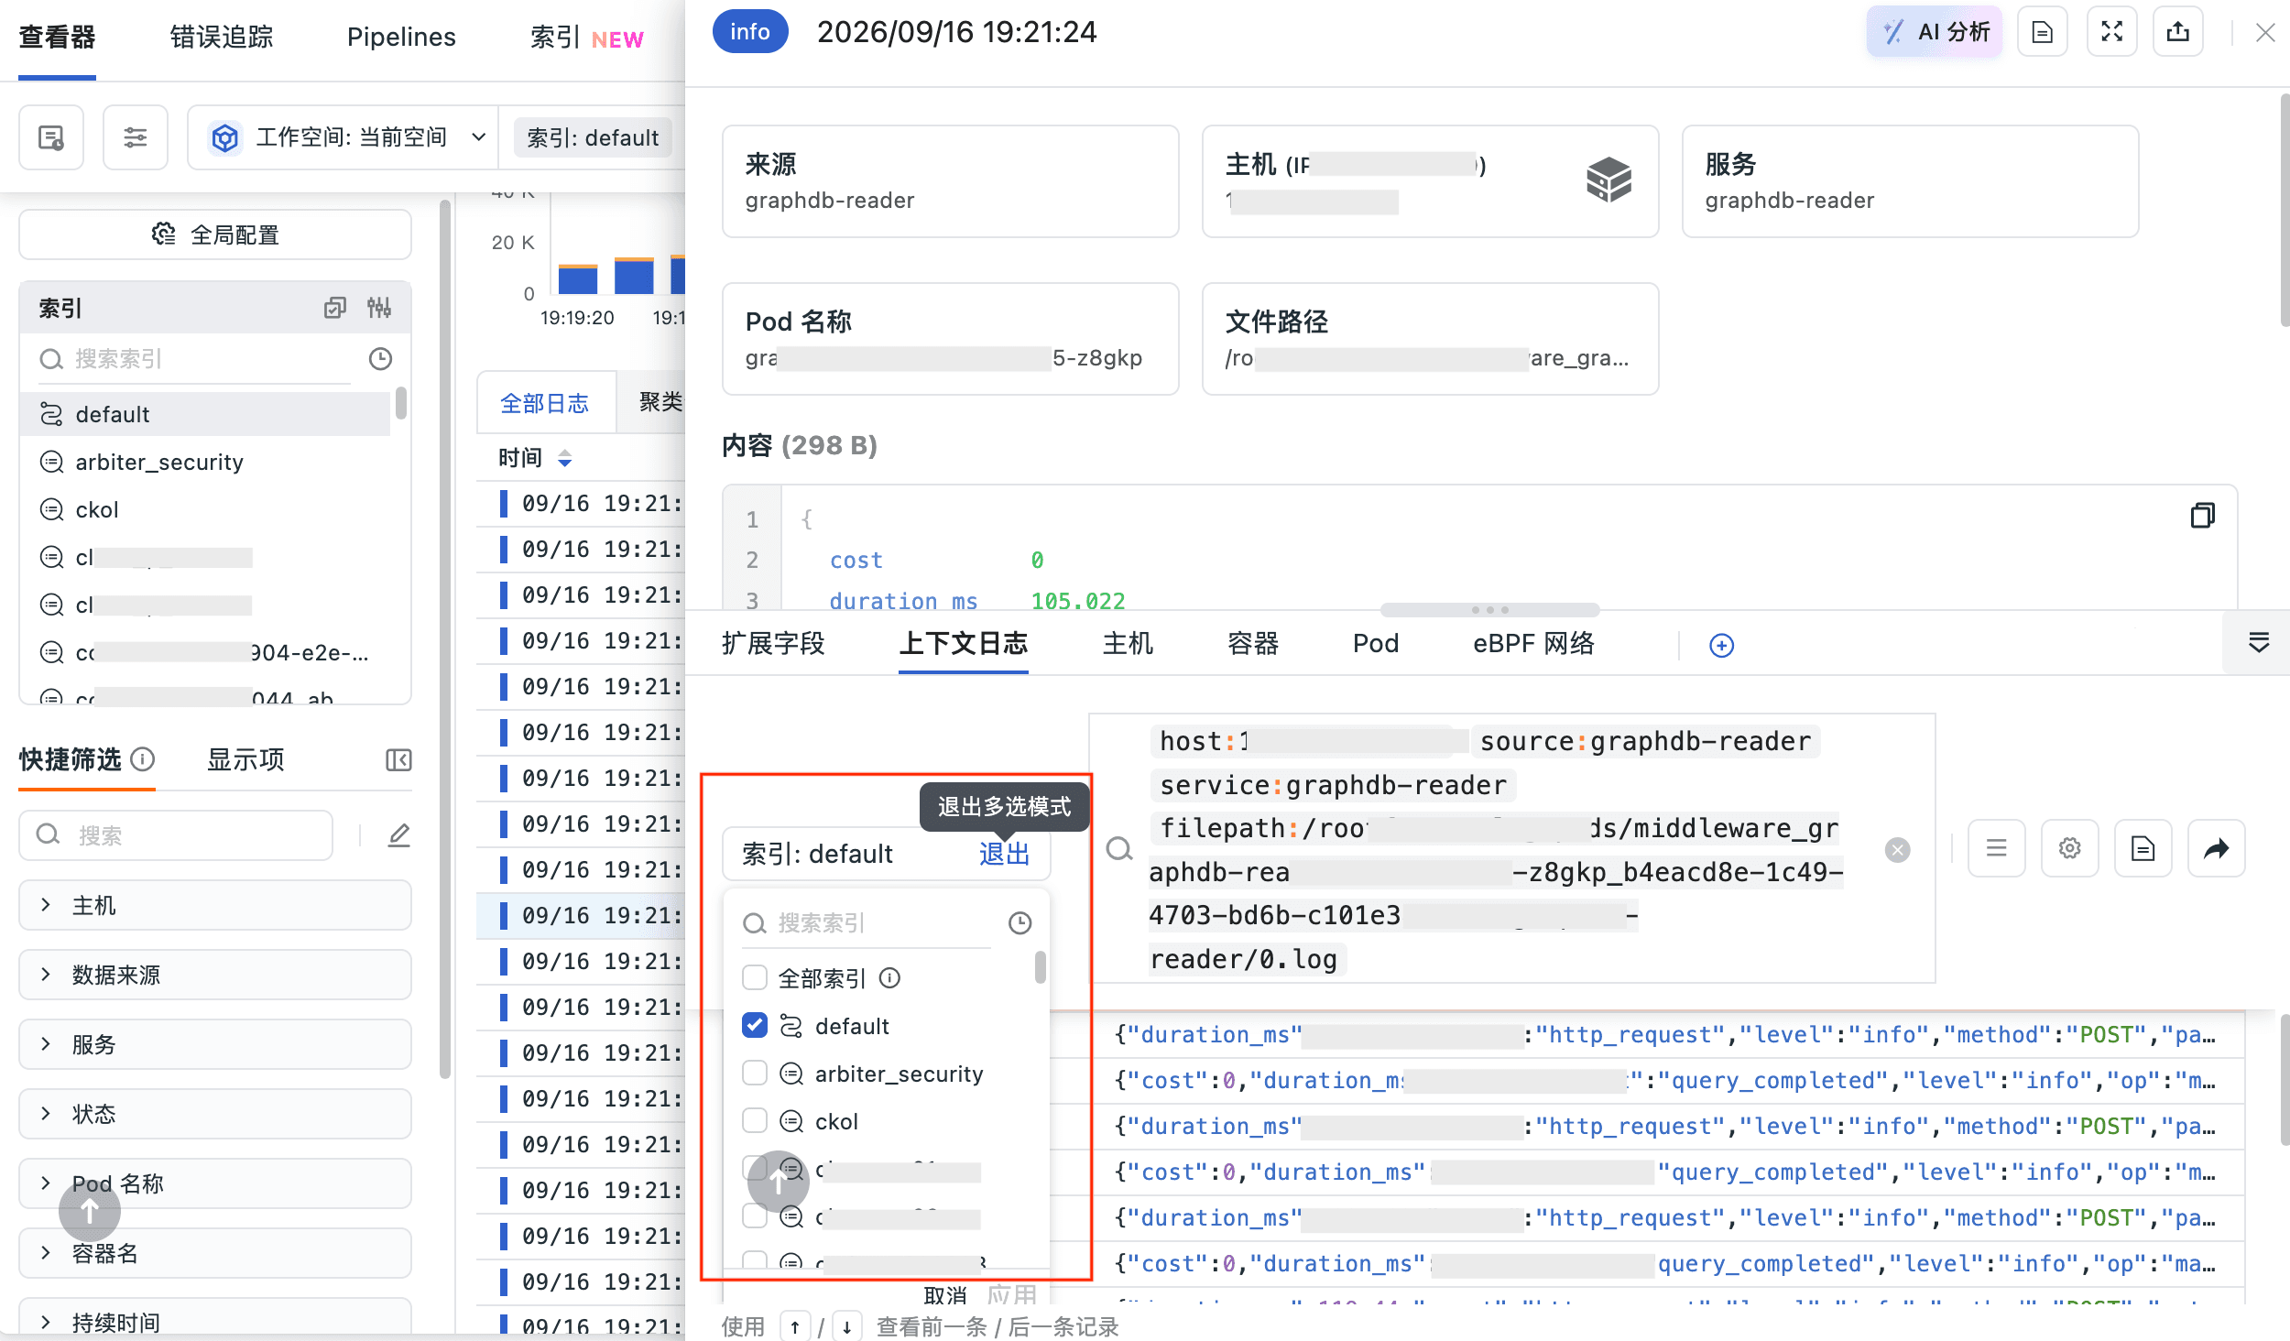Open the 工作空间 dropdown
Screen dimensions: 2290x1341
[x=343, y=137]
